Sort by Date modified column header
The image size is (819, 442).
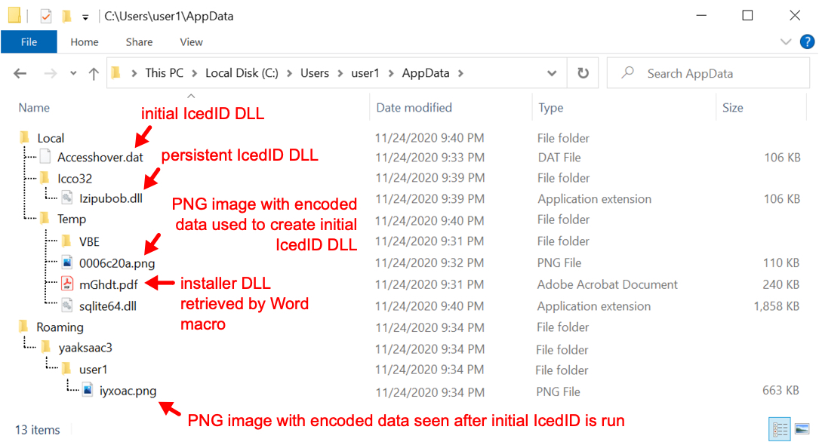[x=414, y=108]
